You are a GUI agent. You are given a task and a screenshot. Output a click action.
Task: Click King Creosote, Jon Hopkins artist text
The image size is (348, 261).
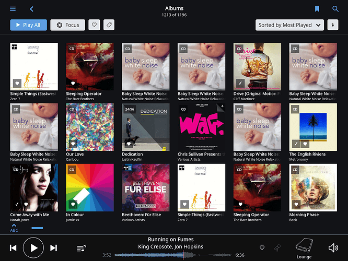click(x=171, y=246)
